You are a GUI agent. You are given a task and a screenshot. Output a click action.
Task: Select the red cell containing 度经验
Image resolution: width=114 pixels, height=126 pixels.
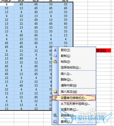coord(103,50)
